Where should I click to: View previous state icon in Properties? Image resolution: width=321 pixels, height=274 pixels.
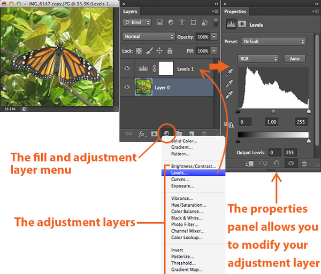click(263, 163)
